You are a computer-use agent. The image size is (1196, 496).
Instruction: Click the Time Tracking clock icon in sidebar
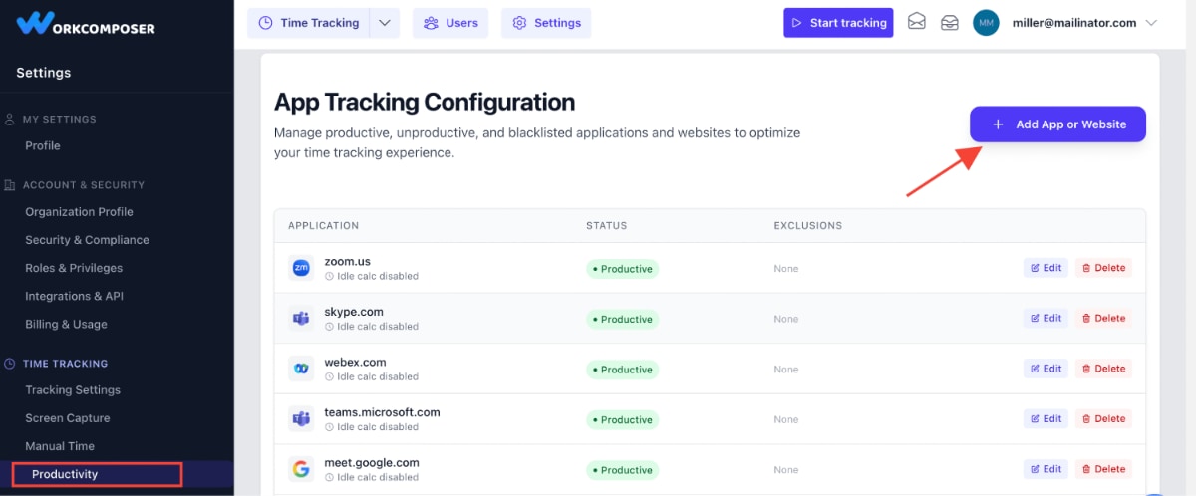10,364
